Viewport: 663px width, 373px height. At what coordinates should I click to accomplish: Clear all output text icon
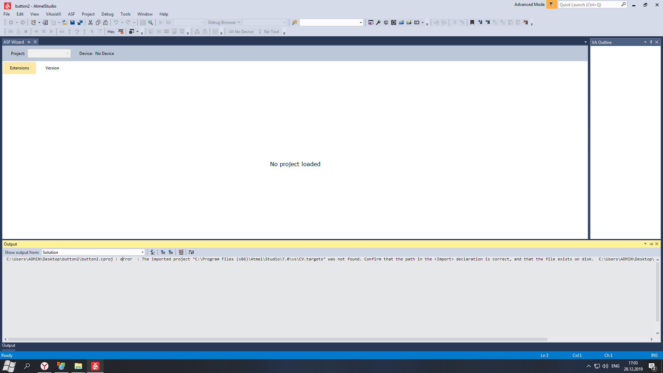point(181,252)
